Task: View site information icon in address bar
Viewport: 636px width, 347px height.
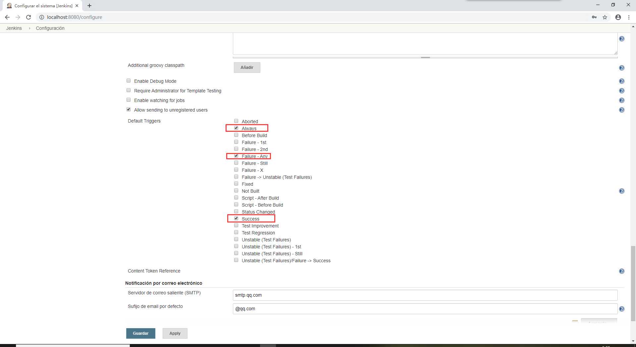Action: (42, 17)
